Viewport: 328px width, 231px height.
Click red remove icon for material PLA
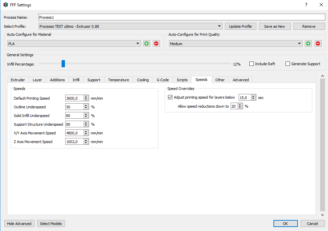coord(156,43)
